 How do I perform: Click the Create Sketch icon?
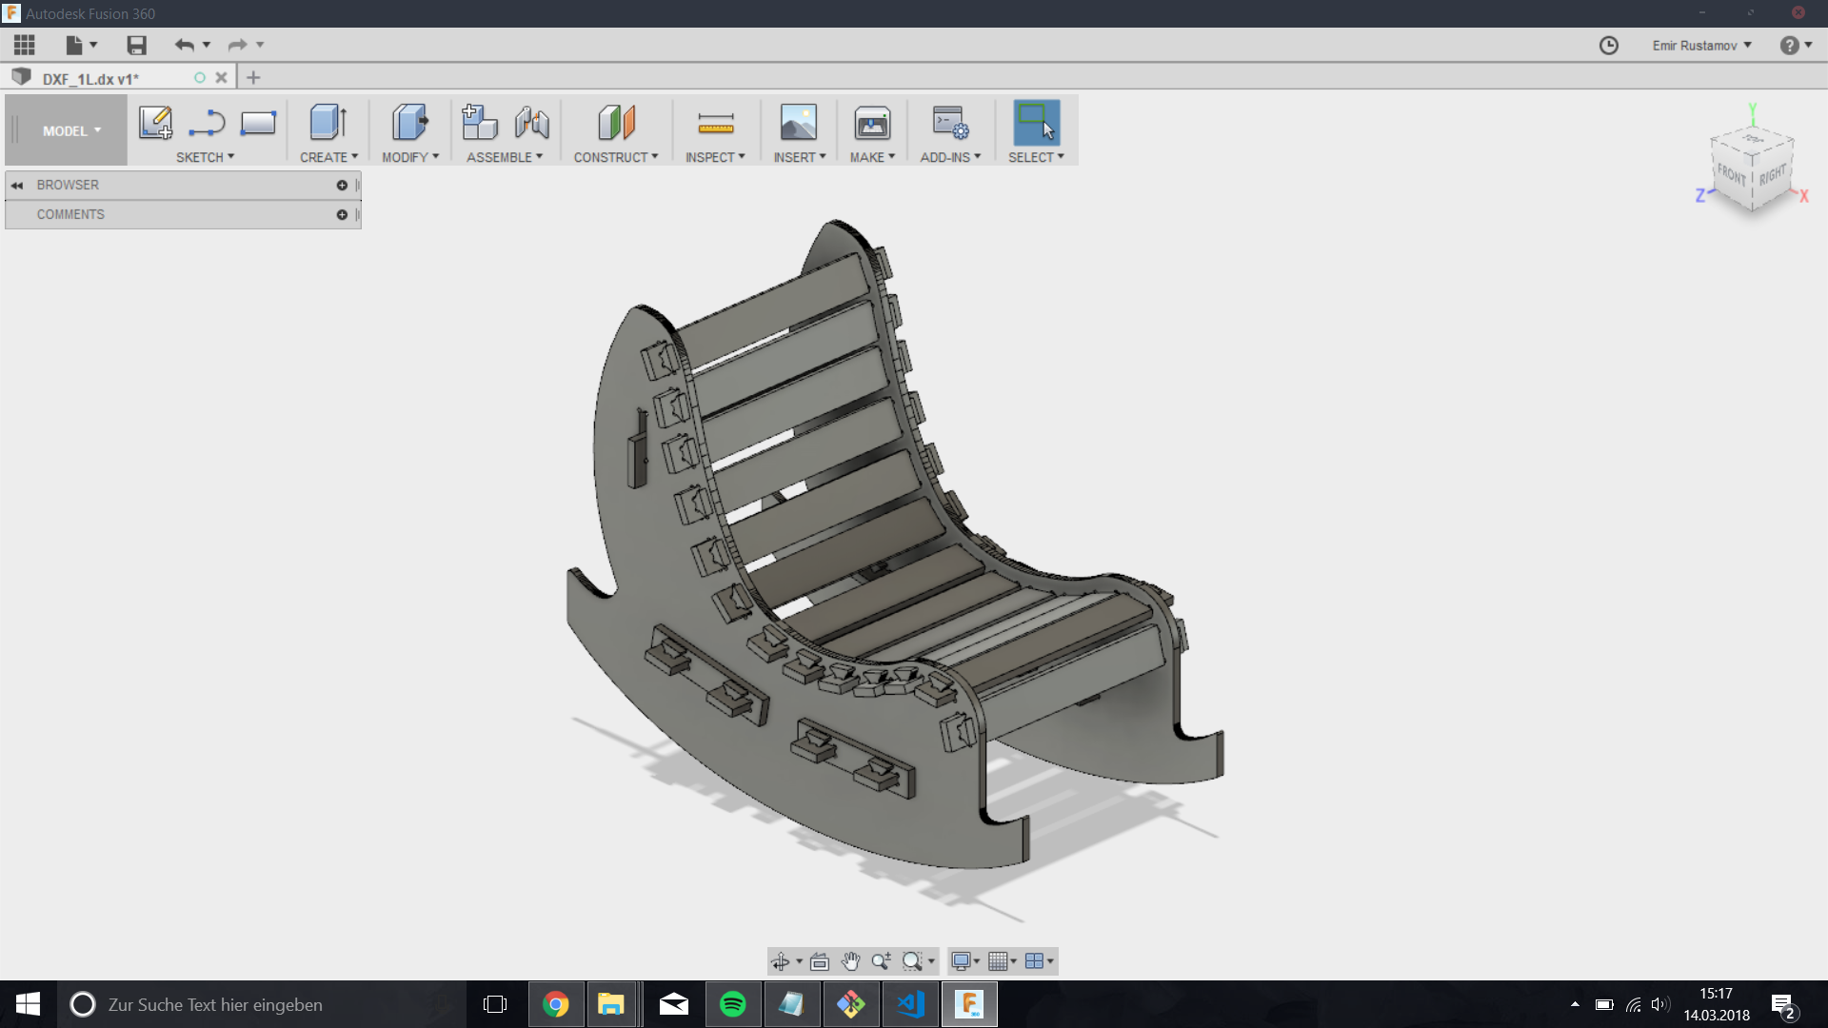click(x=155, y=123)
